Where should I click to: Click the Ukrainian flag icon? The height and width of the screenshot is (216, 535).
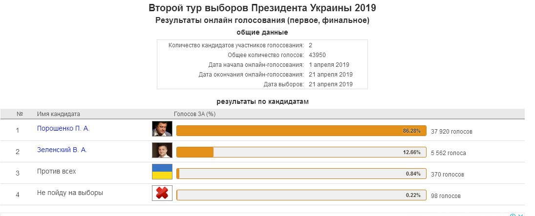click(x=162, y=172)
